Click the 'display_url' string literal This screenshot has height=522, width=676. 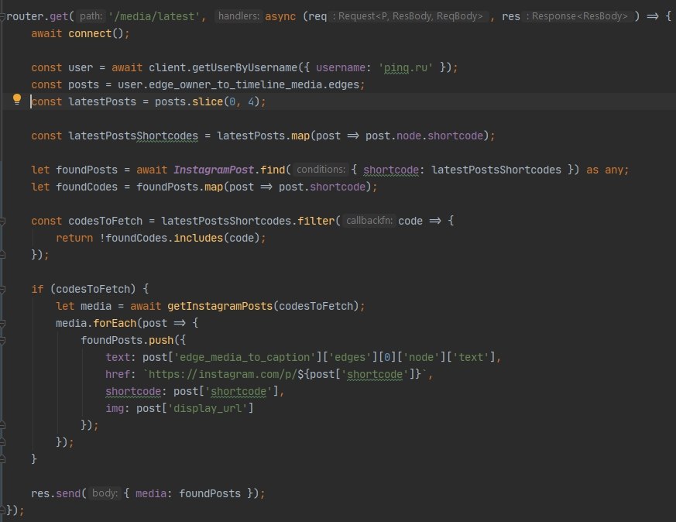pos(208,409)
